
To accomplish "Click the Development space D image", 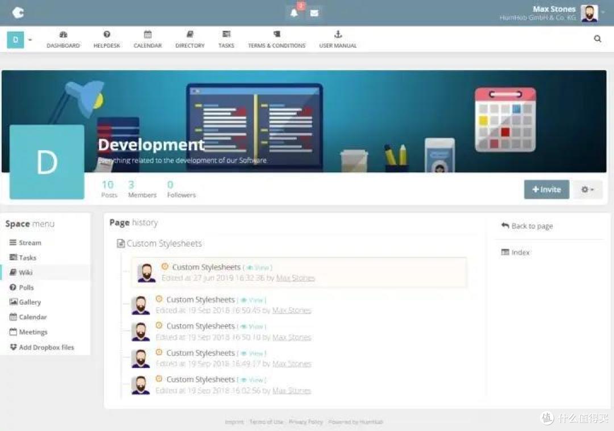I will click(47, 162).
